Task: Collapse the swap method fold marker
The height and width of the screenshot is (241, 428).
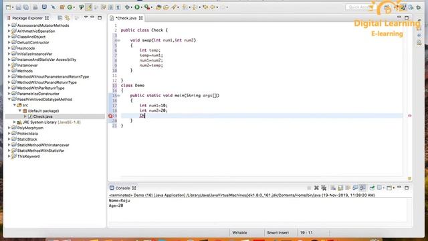Action: [119, 40]
